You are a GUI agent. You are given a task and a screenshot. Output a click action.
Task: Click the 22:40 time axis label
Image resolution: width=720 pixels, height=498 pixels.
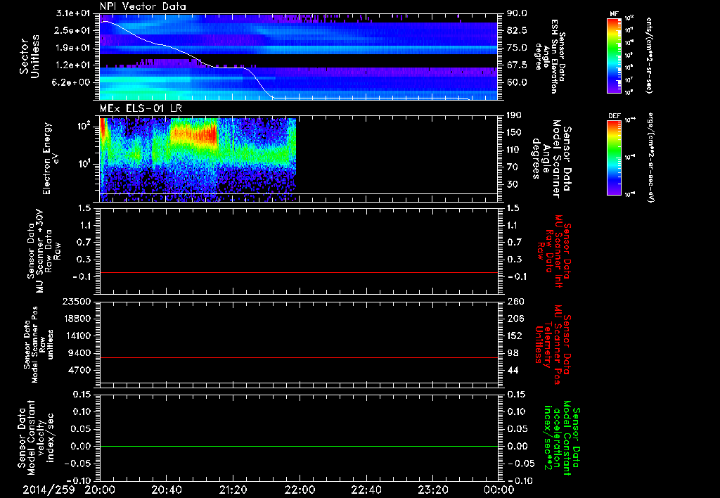pyautogui.click(x=366, y=490)
